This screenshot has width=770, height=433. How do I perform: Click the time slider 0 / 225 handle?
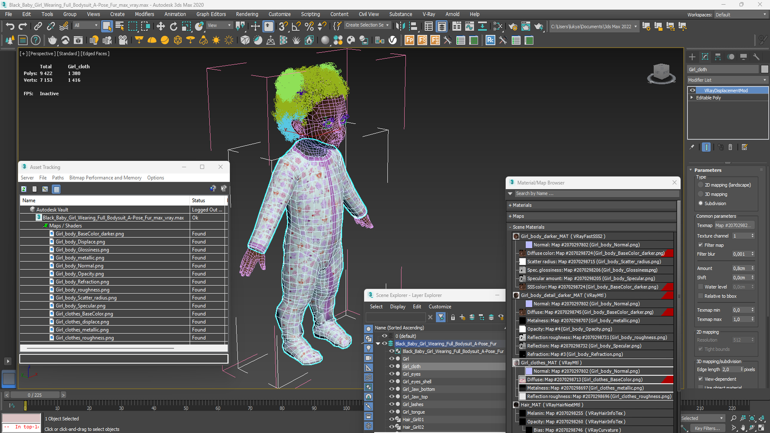(34, 395)
